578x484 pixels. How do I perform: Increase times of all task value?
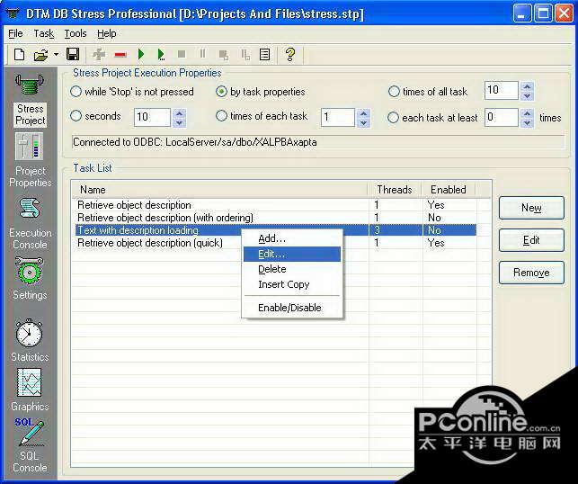pos(527,86)
